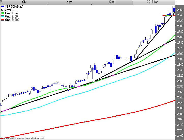Click the 'Okt' month label on time axis

pyautogui.click(x=24, y=2)
